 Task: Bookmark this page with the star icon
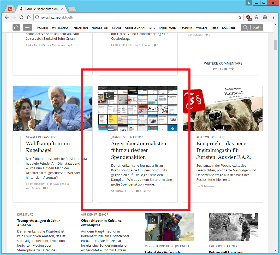[240, 17]
